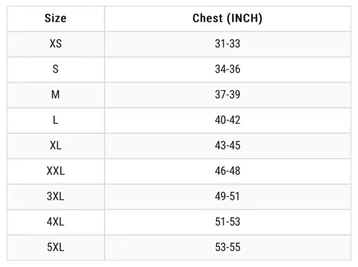The width and height of the screenshot is (358, 267).
Task: Click the Size column header
Action: (x=56, y=18)
